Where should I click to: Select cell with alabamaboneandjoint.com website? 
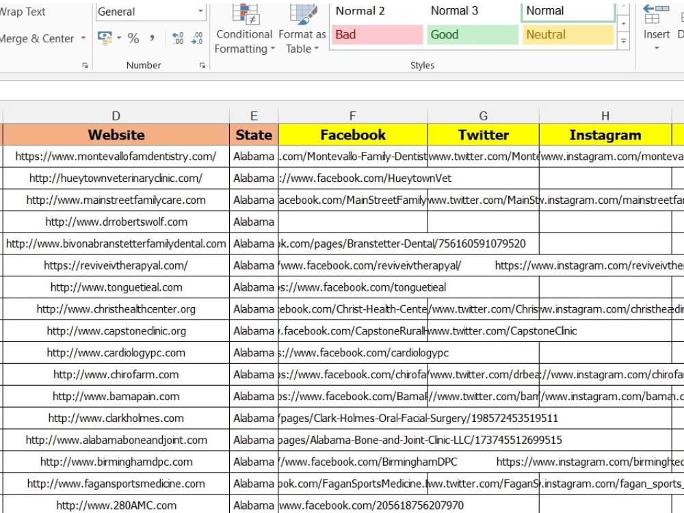click(x=116, y=440)
